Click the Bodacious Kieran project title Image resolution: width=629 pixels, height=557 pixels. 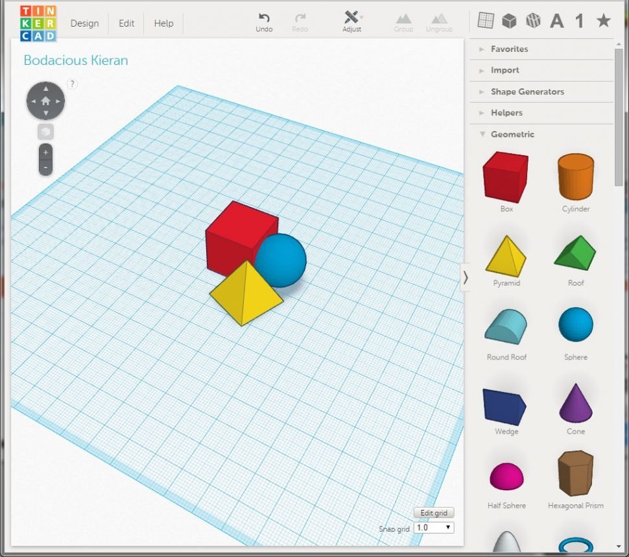click(x=76, y=60)
